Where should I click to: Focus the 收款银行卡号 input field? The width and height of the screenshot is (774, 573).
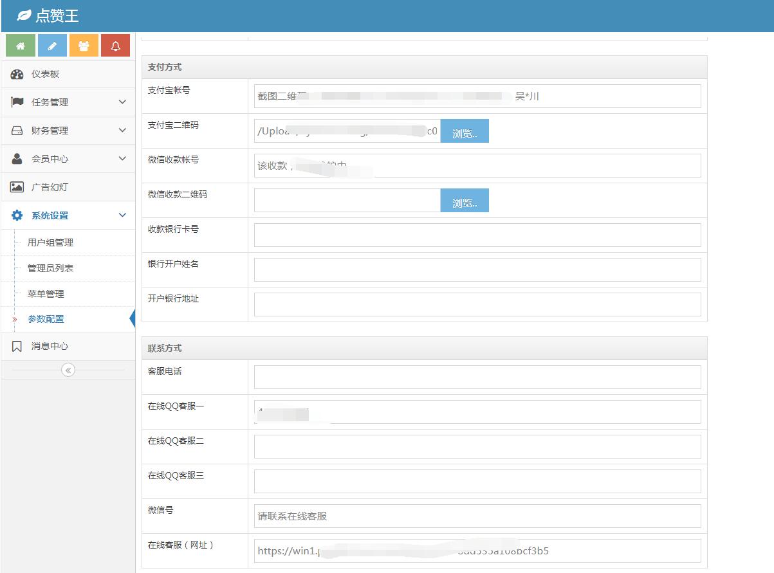(x=477, y=235)
